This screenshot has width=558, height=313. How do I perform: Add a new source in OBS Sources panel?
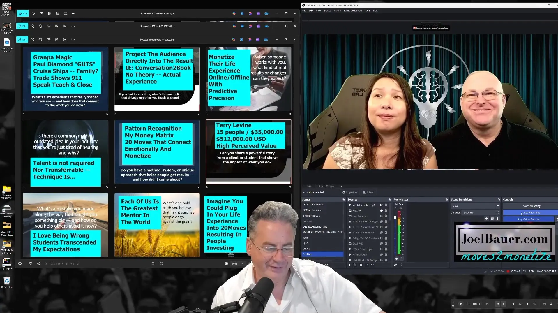[349, 265]
